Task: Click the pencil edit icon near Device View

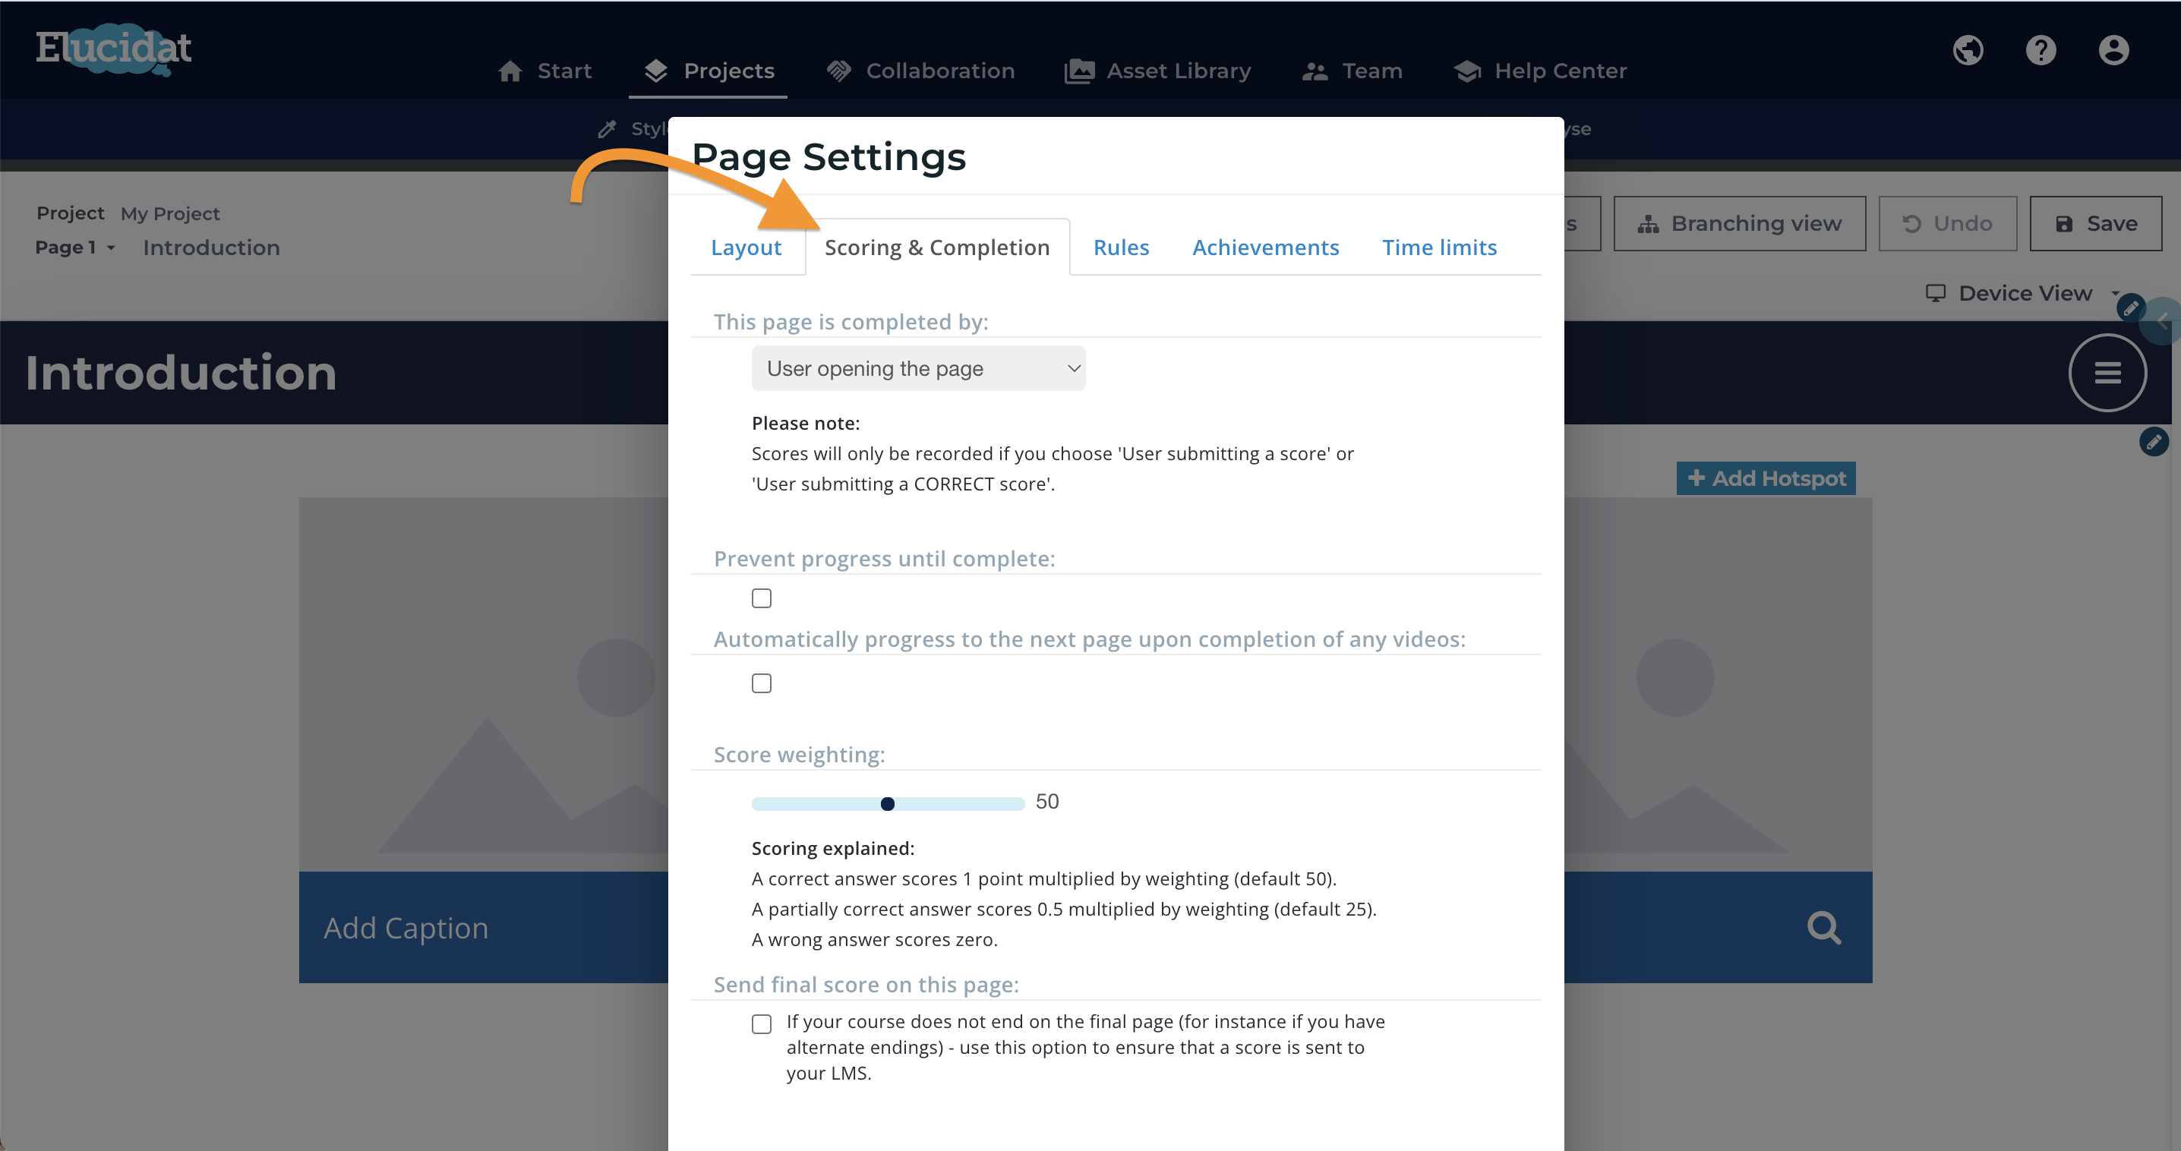Action: click(x=2130, y=308)
